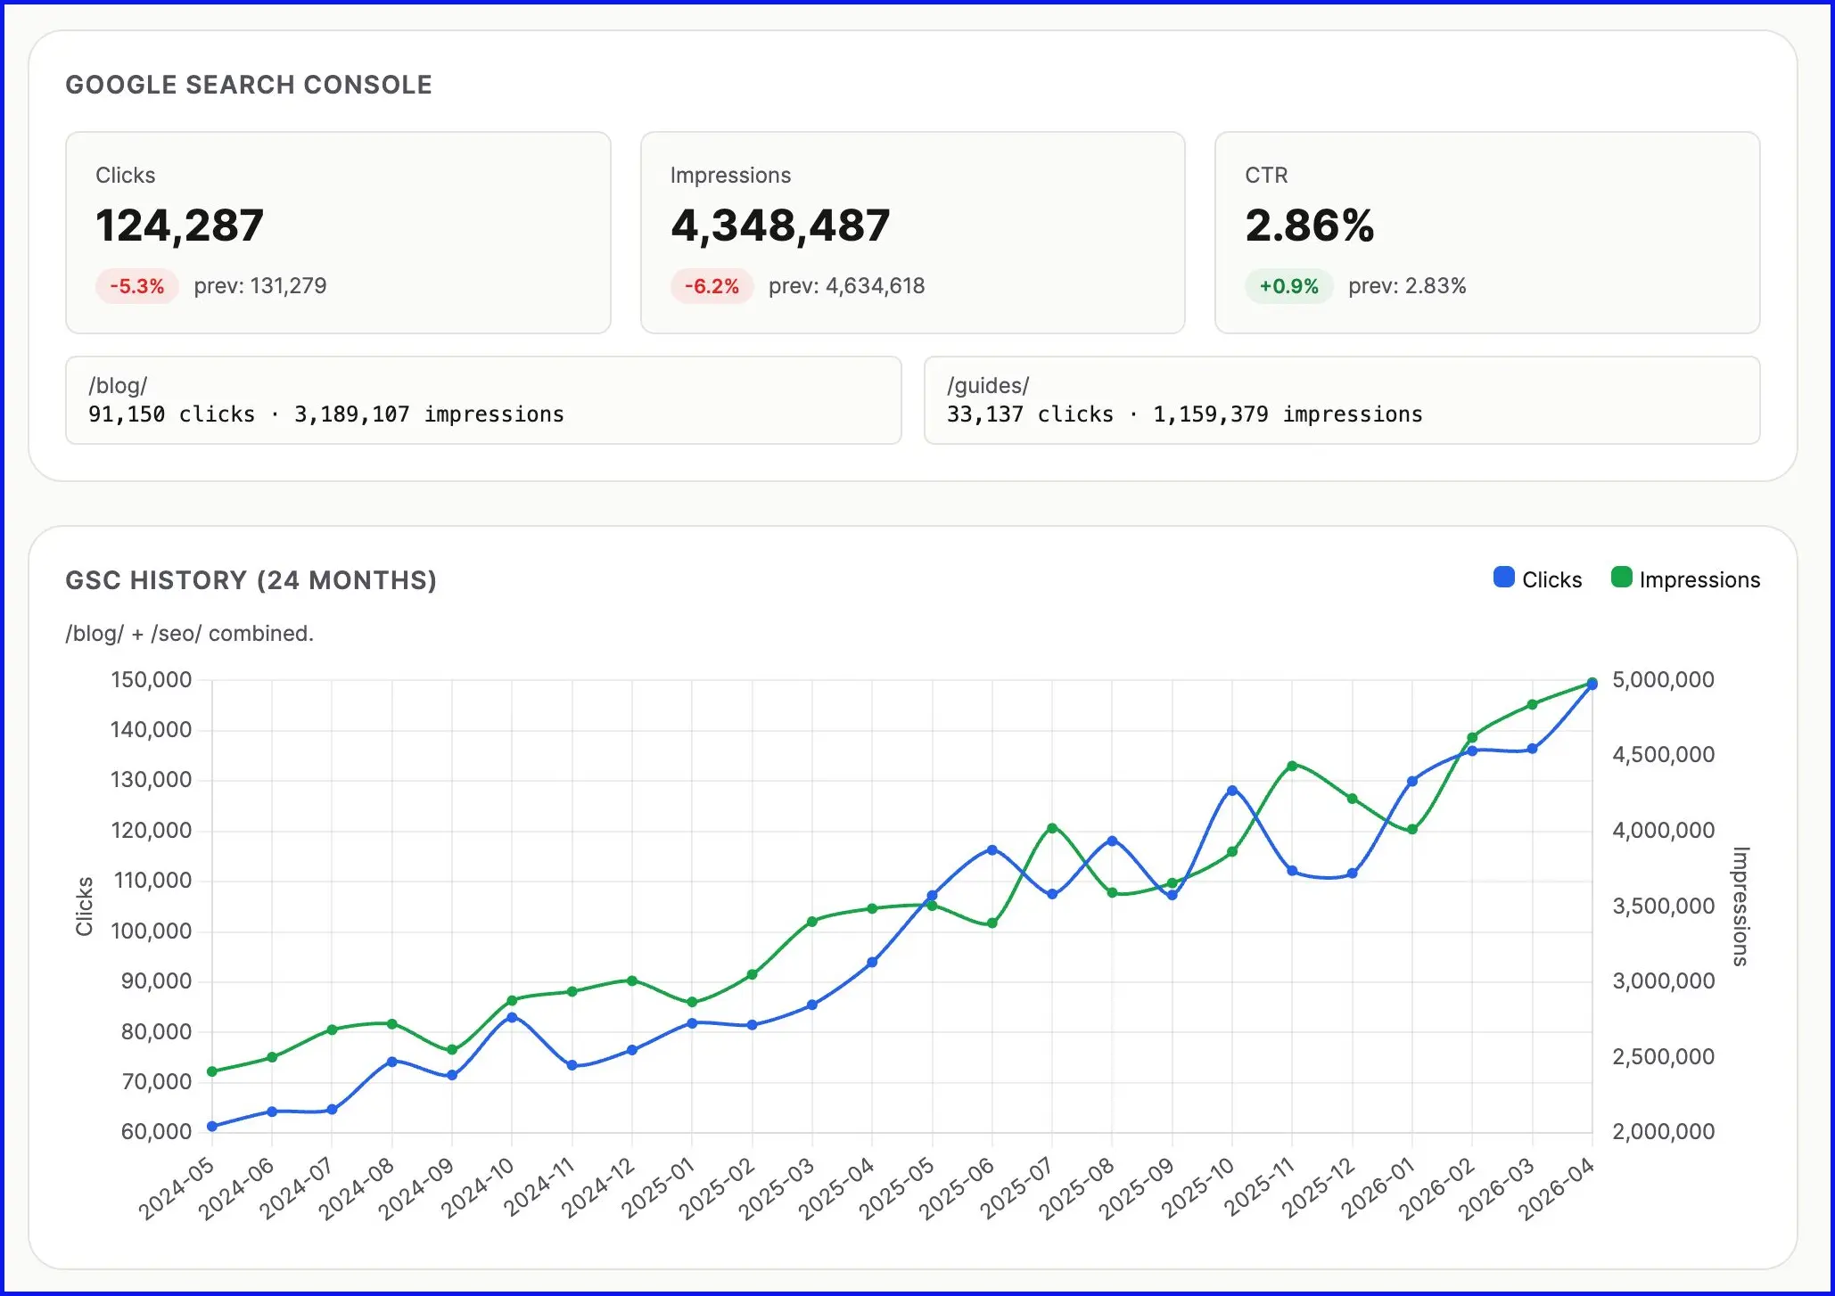Click the 2025-01 x-axis label
This screenshot has height=1296, width=1835.
pos(658,1188)
